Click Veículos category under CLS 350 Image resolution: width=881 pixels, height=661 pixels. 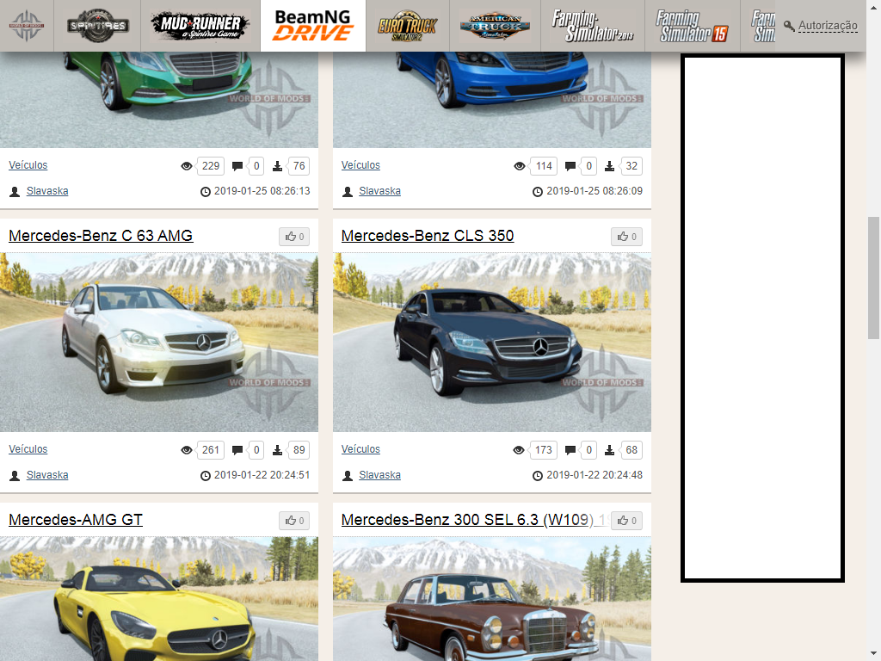click(x=360, y=449)
